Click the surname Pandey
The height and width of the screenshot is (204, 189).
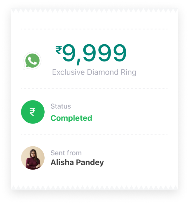(90, 163)
